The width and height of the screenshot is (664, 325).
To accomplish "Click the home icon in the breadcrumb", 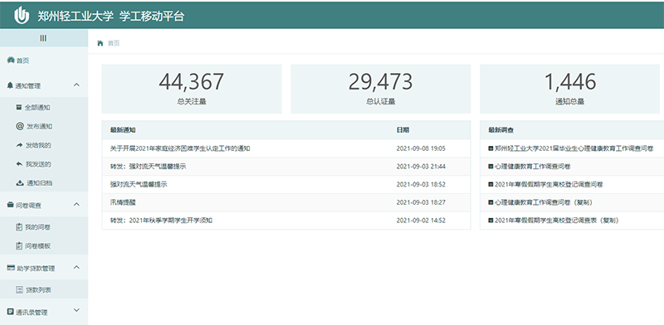I will (x=100, y=43).
